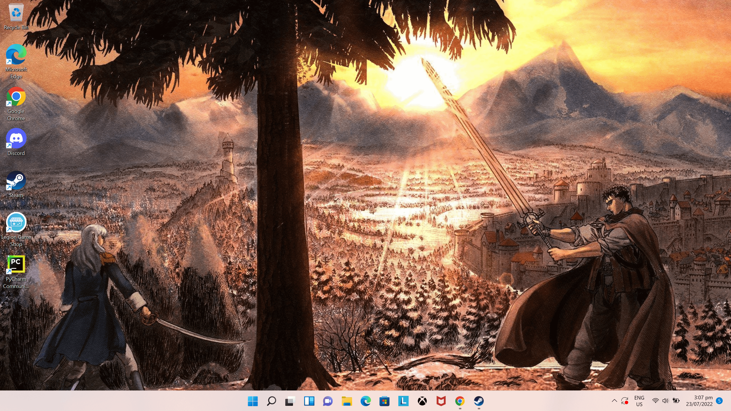Launch the Xbox app from the taskbar
Screen dimensions: 731x411
pos(422,401)
